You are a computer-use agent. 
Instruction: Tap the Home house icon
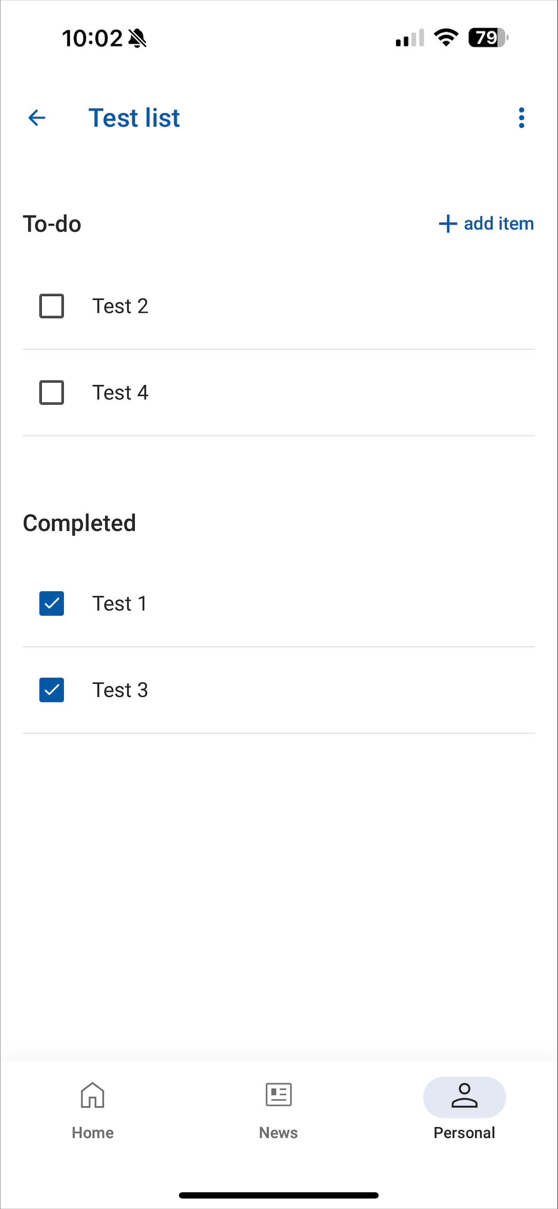(x=93, y=1095)
